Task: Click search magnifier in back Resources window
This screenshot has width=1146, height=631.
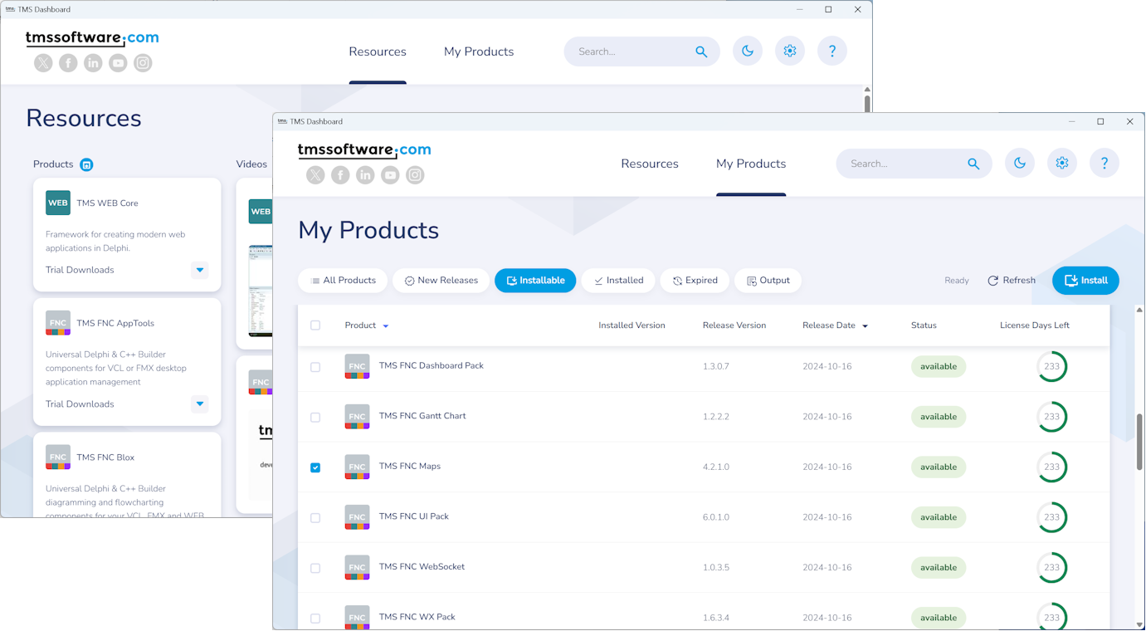Action: tap(701, 51)
